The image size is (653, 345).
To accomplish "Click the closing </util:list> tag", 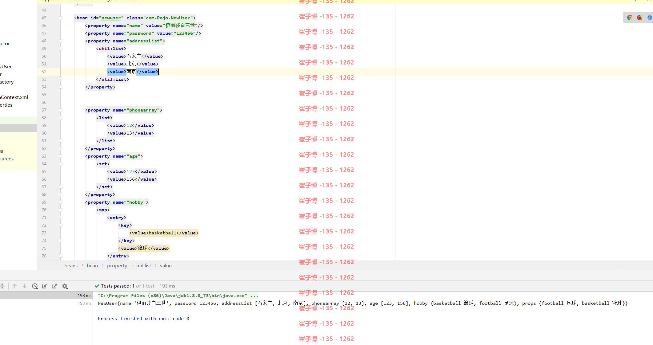I will 113,79.
